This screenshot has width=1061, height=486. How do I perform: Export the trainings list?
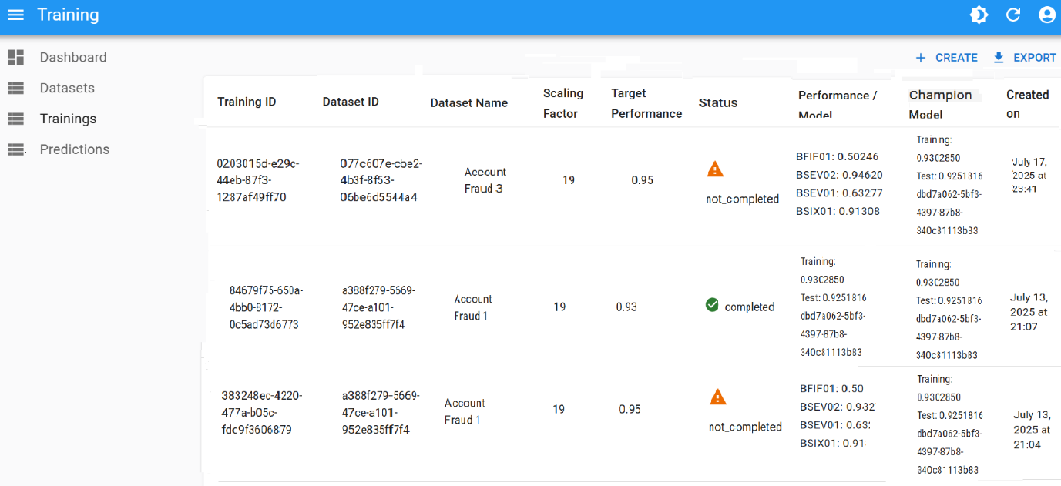(1024, 58)
